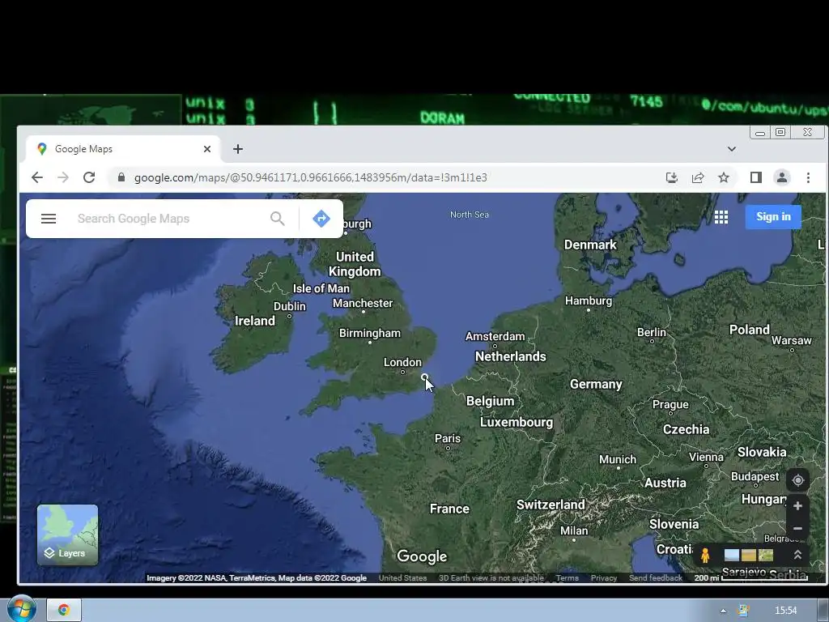Click the Sign in button

point(773,217)
